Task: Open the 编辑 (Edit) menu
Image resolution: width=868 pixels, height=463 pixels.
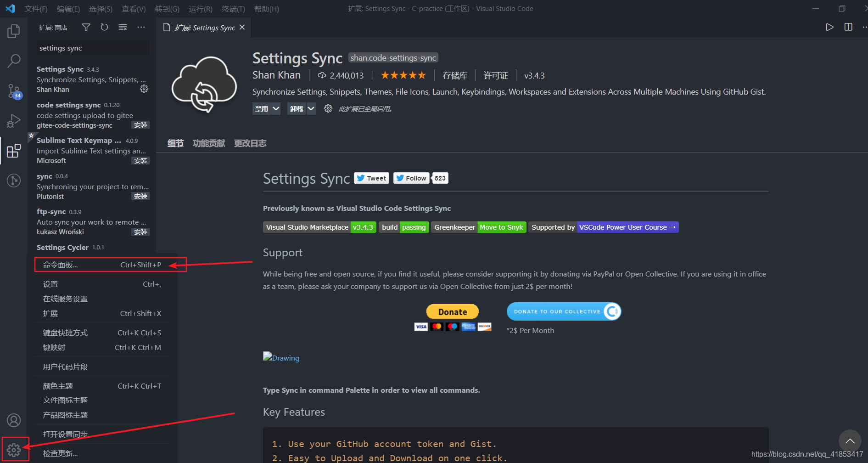Action: click(68, 9)
